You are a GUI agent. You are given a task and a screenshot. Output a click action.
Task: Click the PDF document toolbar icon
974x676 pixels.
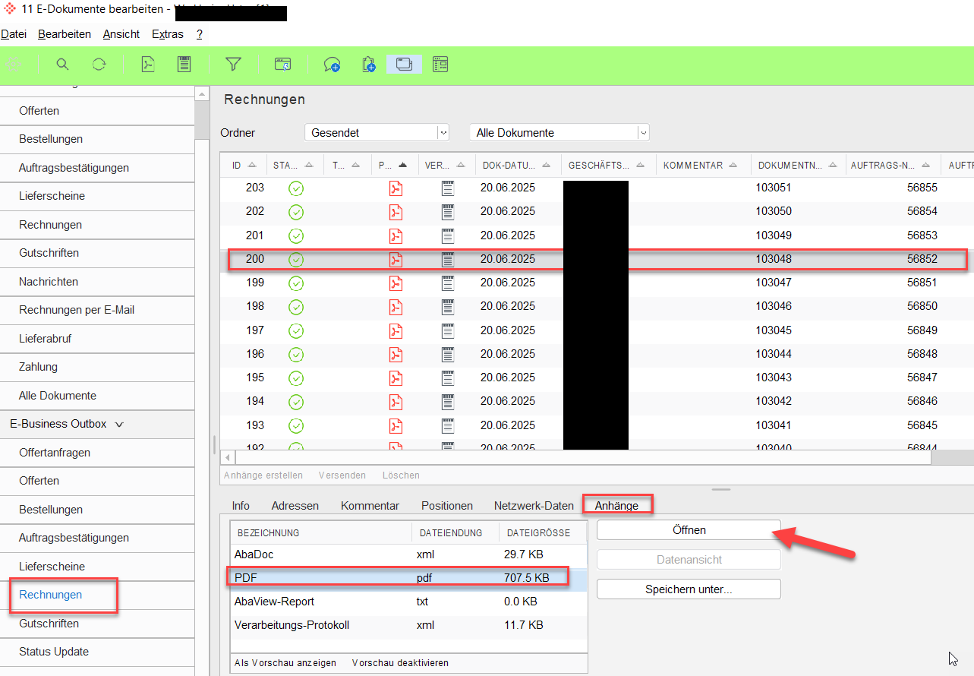[148, 65]
